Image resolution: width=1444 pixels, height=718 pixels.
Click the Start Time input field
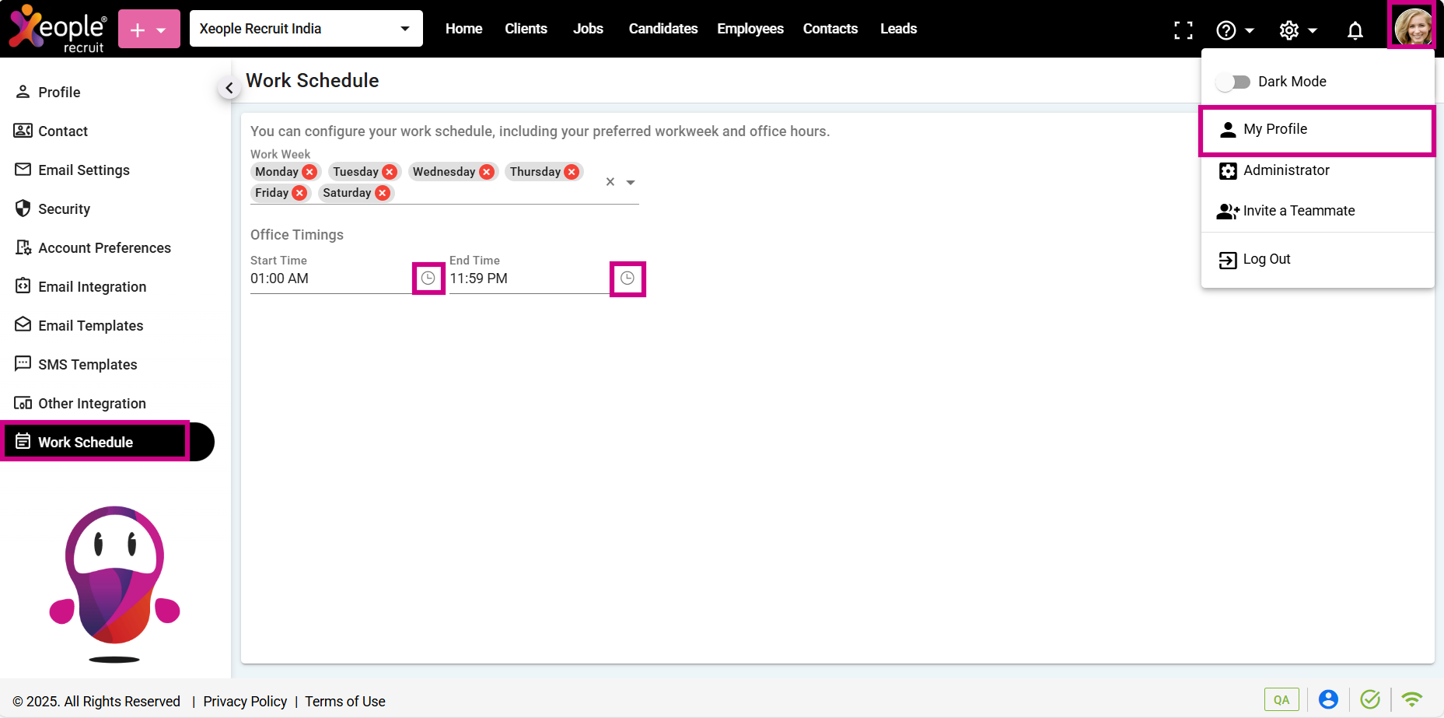click(328, 278)
